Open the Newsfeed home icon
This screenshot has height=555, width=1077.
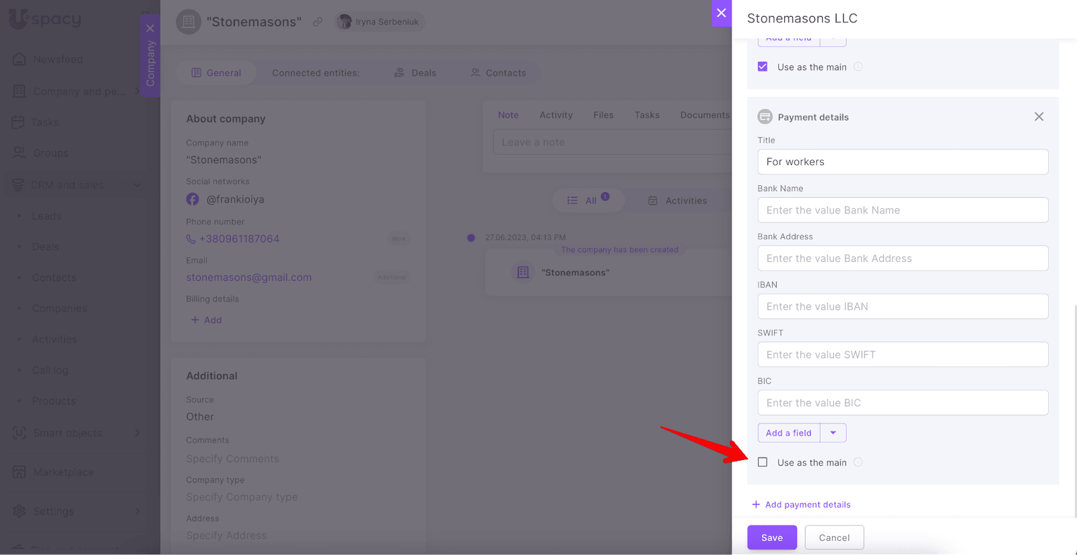coord(20,59)
